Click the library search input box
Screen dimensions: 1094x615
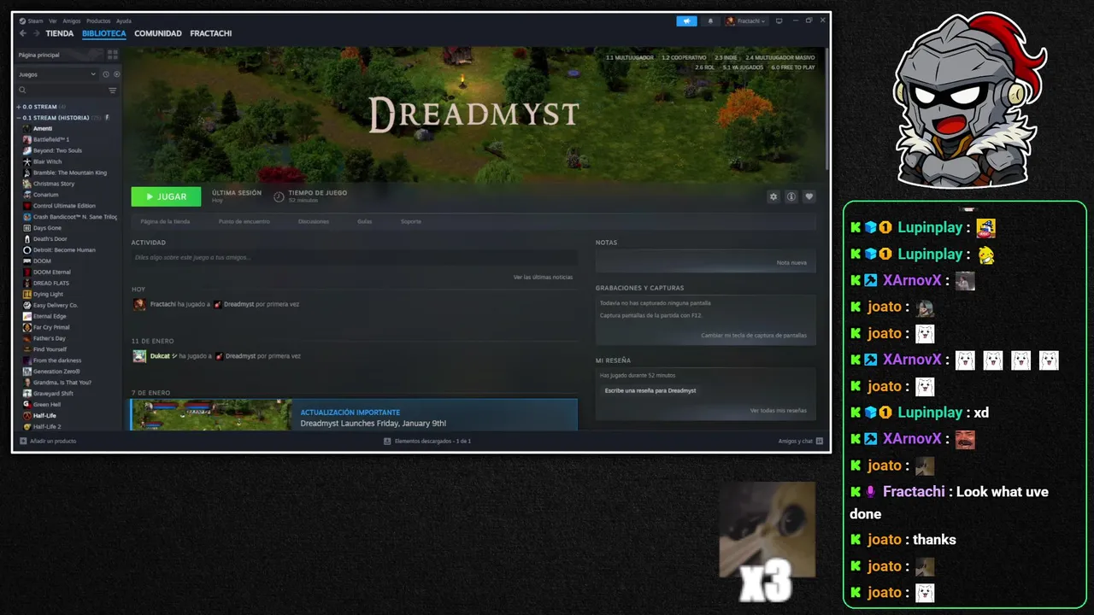(x=67, y=90)
